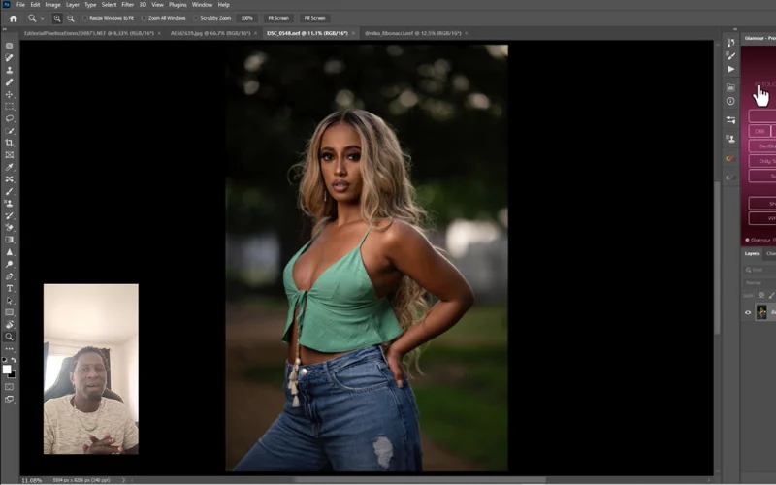Select the Horizontal Type tool
The image size is (776, 485).
pos(10,288)
